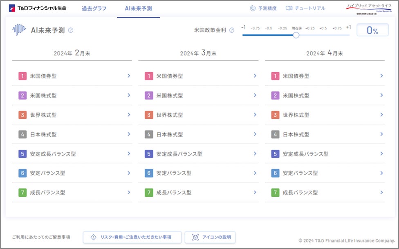Expand 世界株式型 arrow under 2024年3月末

click(x=255, y=115)
